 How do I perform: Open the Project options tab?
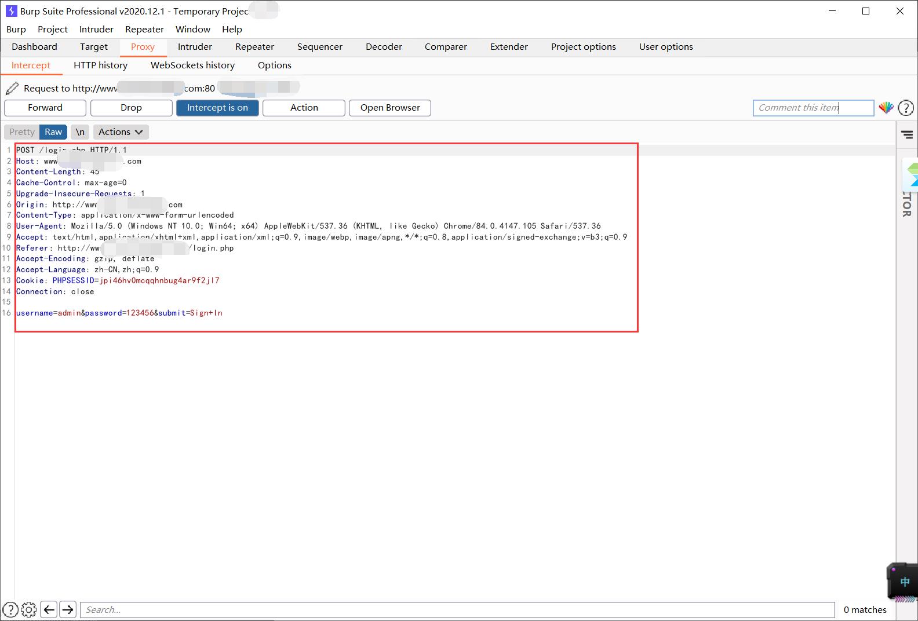click(x=584, y=47)
